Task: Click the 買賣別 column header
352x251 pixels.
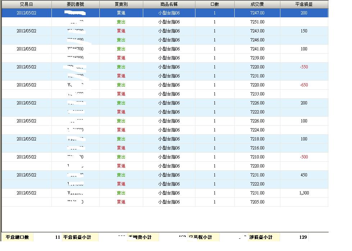Action: click(x=121, y=4)
